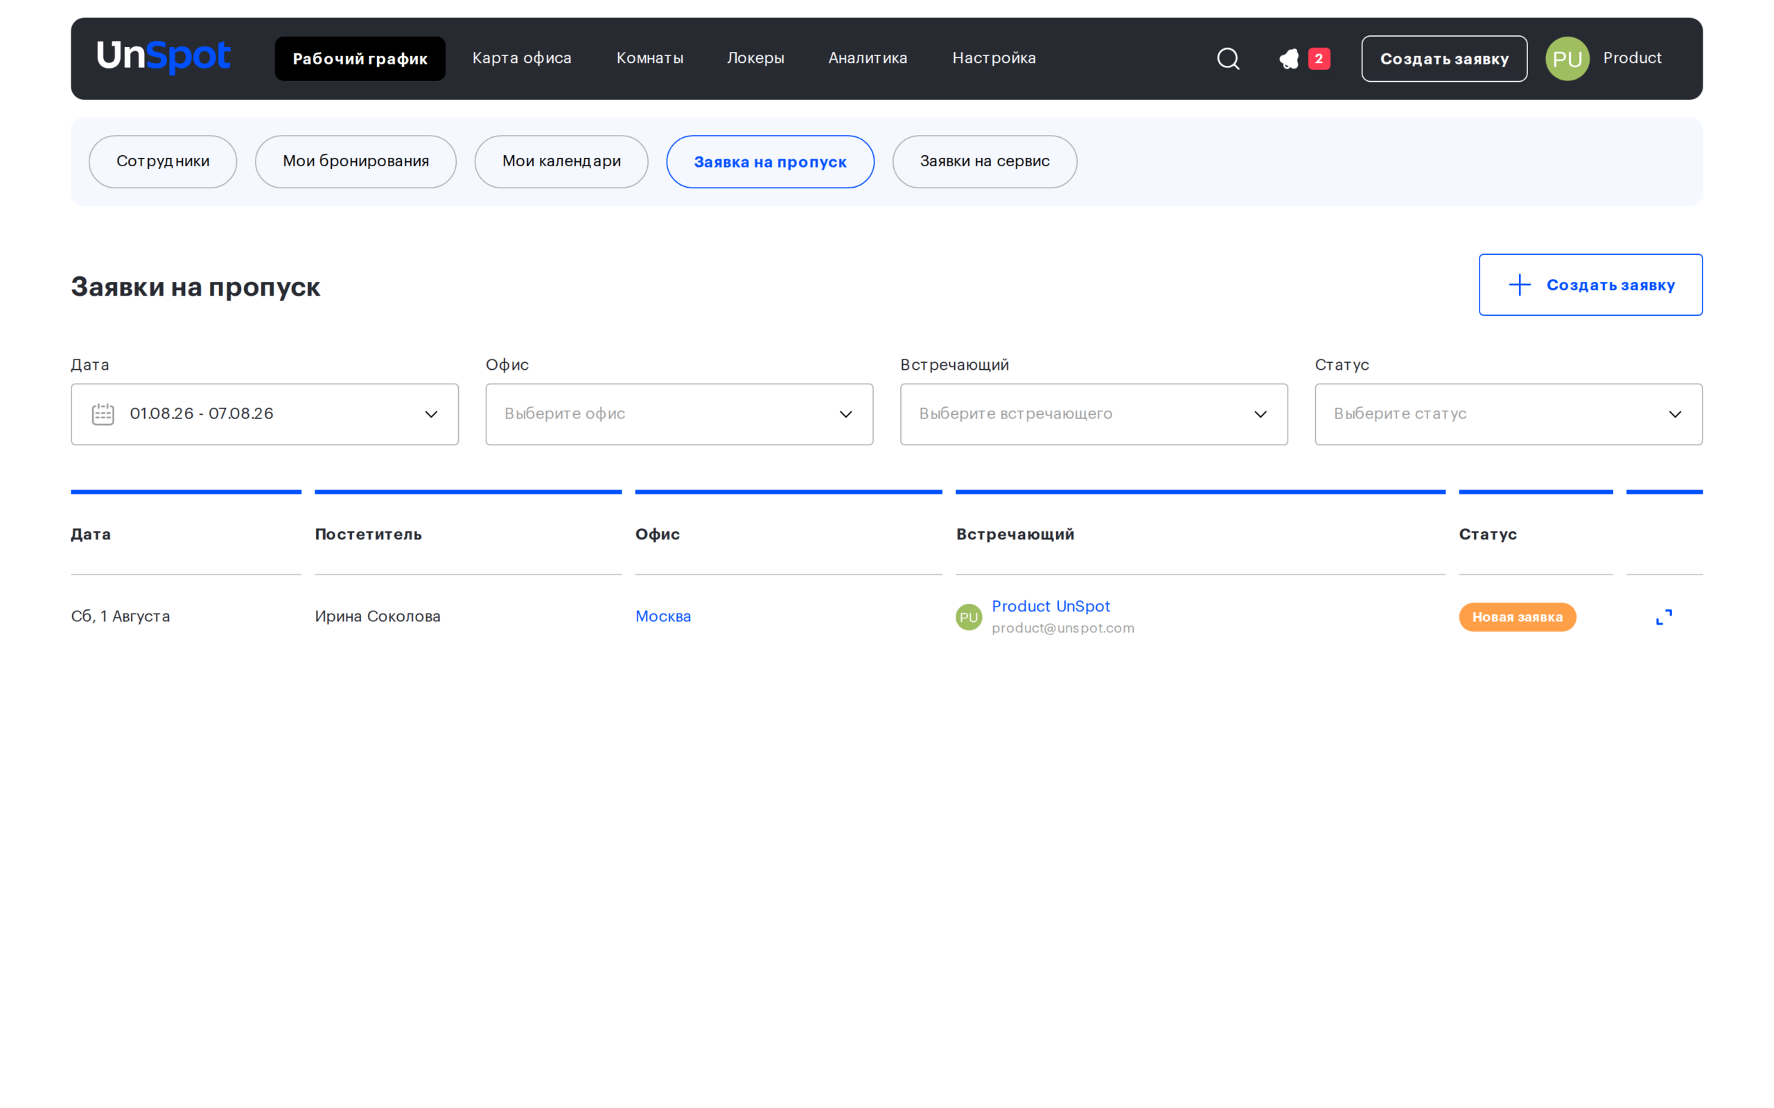Switch to Заявки на сервис tab
The image size is (1774, 1108).
point(985,161)
